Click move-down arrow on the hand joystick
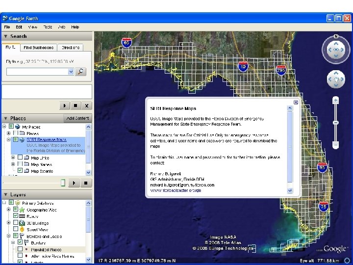 (336, 85)
